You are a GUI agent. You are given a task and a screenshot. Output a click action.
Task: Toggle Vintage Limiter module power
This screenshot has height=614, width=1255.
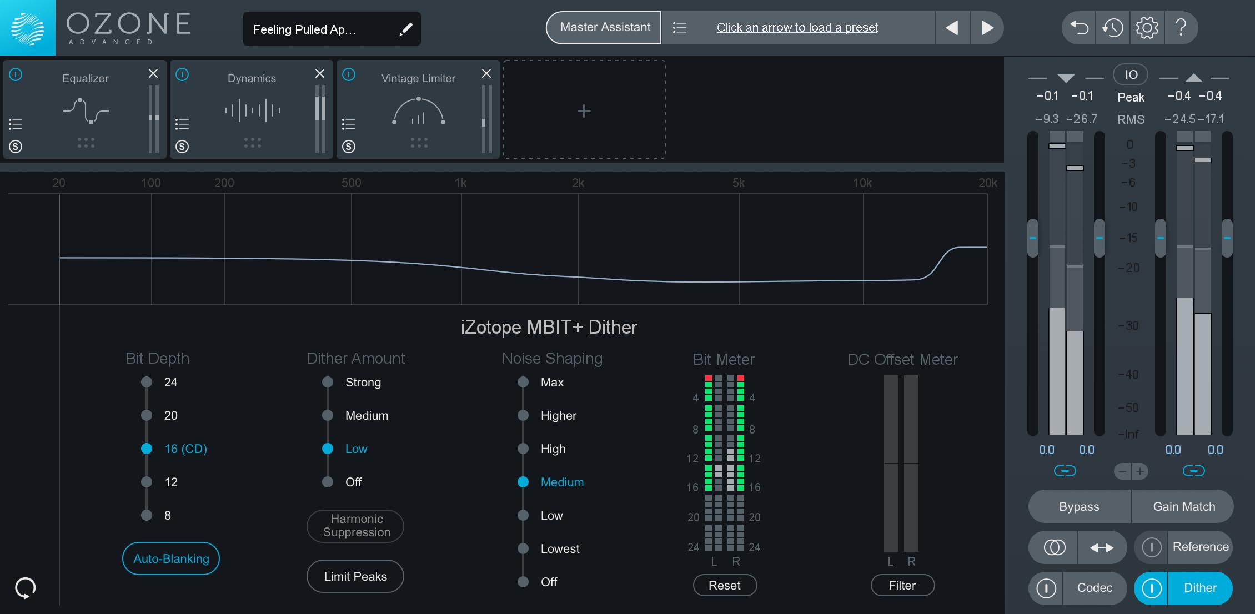(349, 74)
